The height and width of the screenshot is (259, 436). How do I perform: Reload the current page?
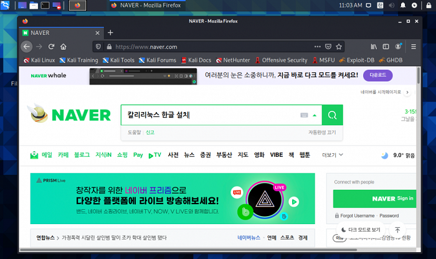point(52,47)
